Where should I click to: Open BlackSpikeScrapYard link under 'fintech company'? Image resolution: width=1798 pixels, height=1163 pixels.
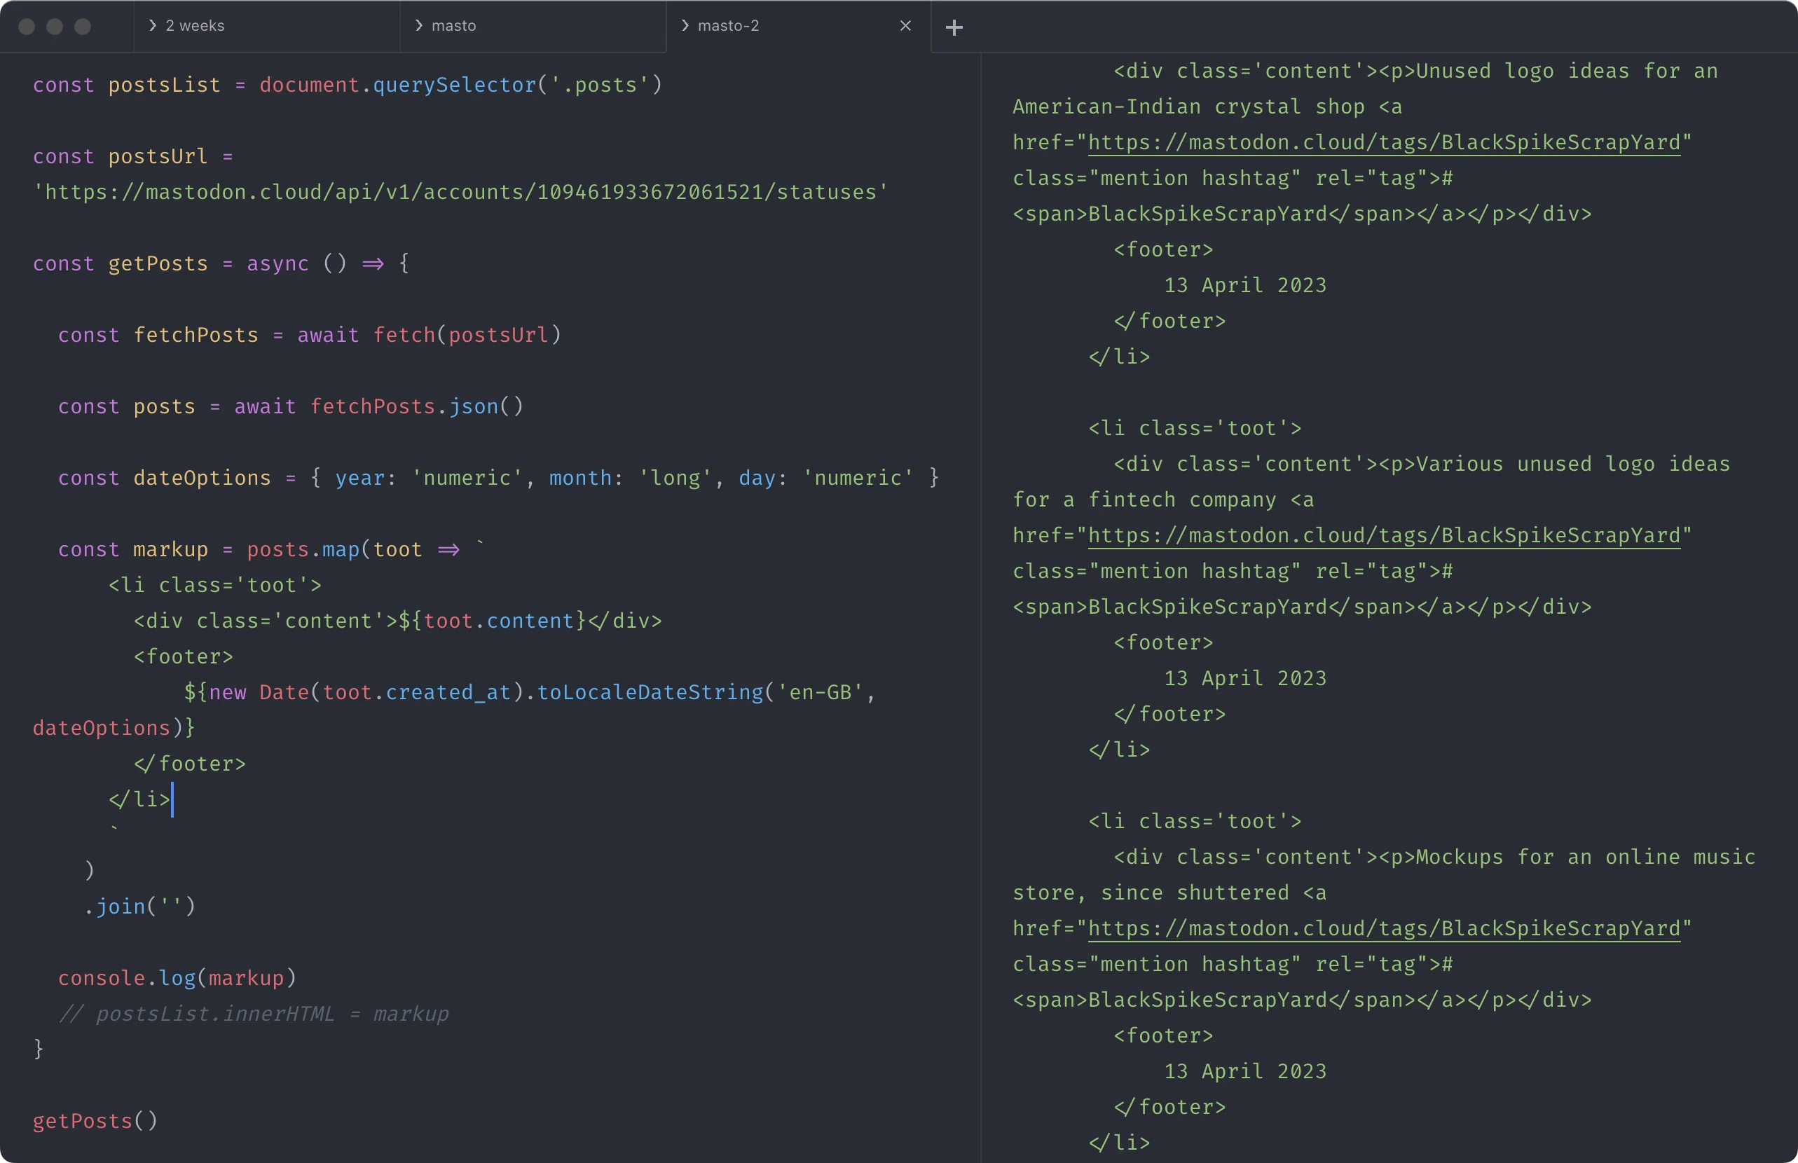pos(1383,535)
